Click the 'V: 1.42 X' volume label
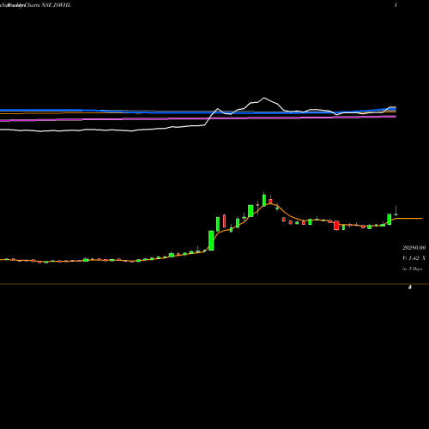 (x=414, y=258)
